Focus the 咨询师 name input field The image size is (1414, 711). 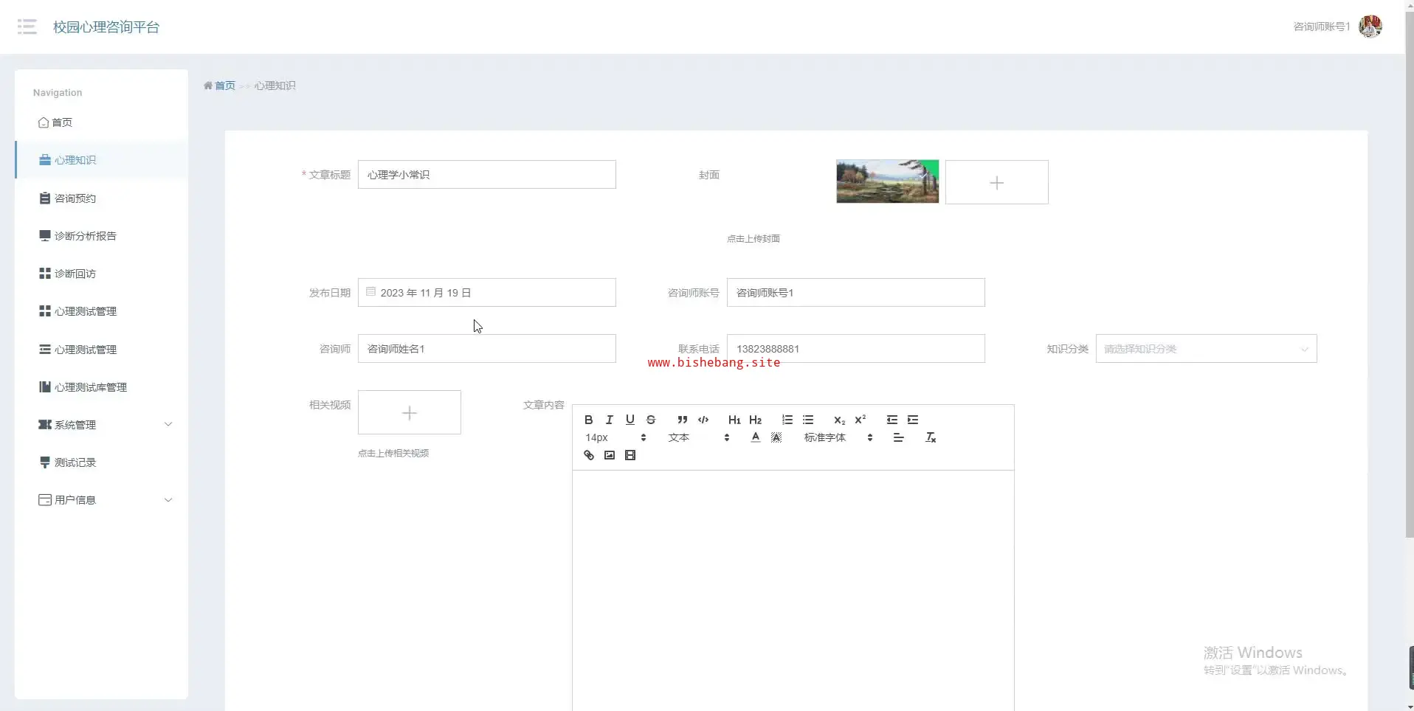[x=487, y=349]
